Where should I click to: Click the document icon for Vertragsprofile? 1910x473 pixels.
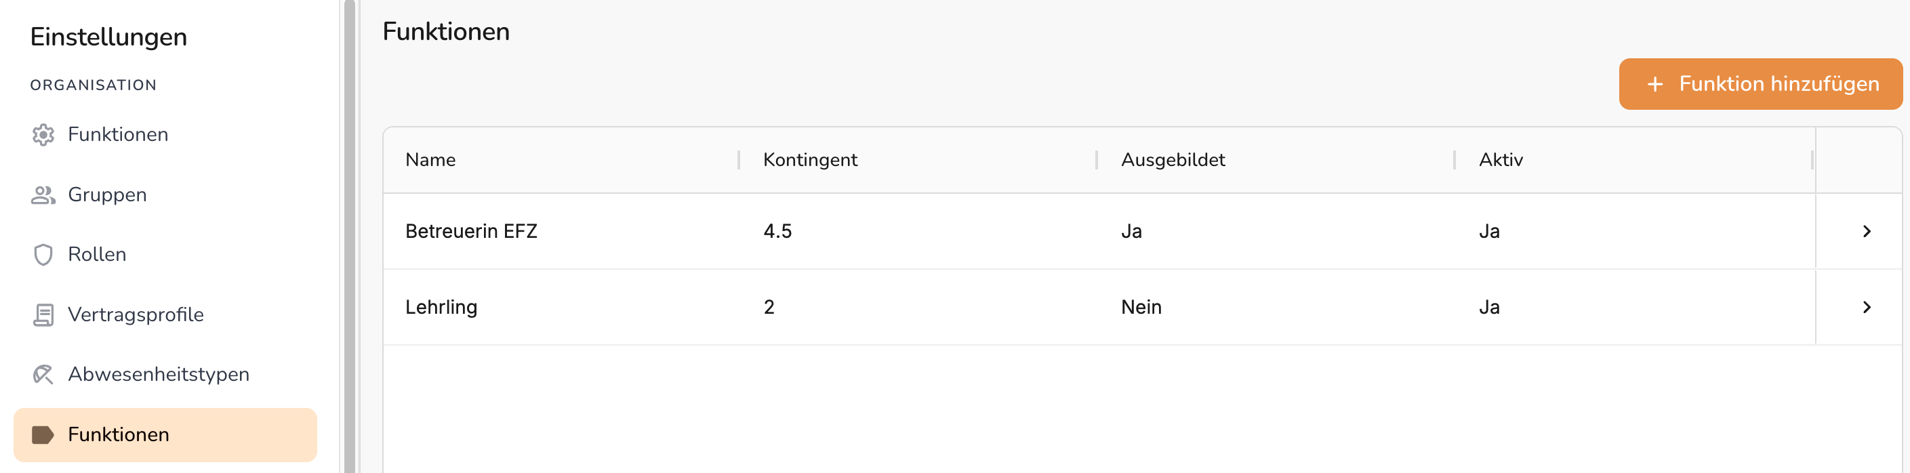(x=43, y=315)
